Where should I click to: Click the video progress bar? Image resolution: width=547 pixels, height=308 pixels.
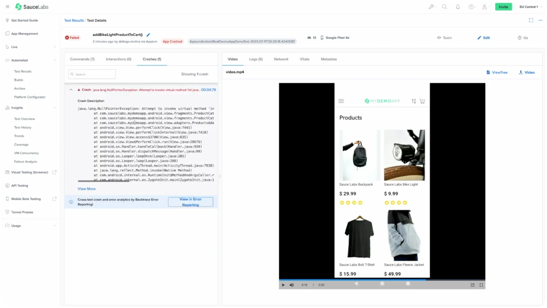coord(382,279)
